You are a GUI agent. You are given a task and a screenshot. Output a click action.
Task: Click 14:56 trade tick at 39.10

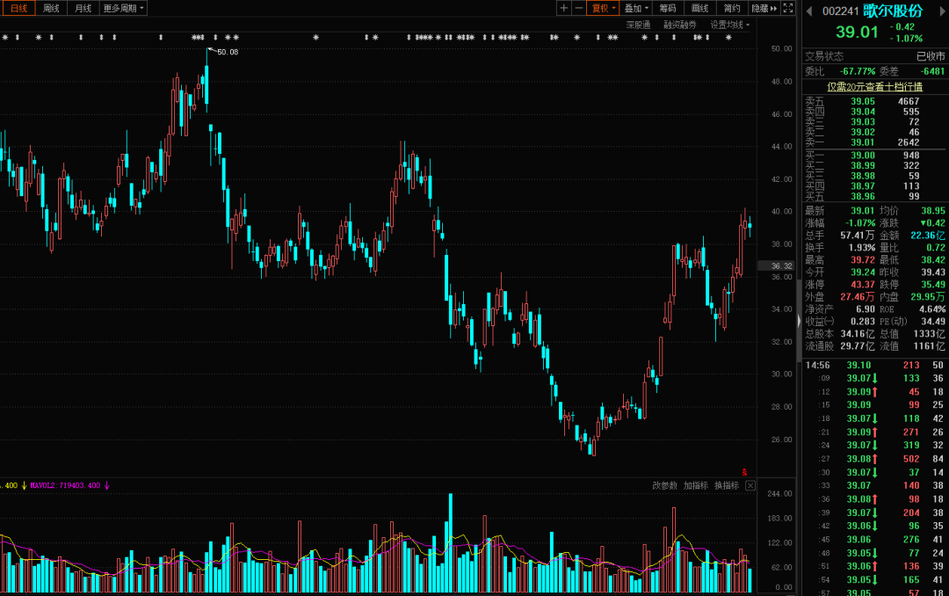pyautogui.click(x=874, y=365)
